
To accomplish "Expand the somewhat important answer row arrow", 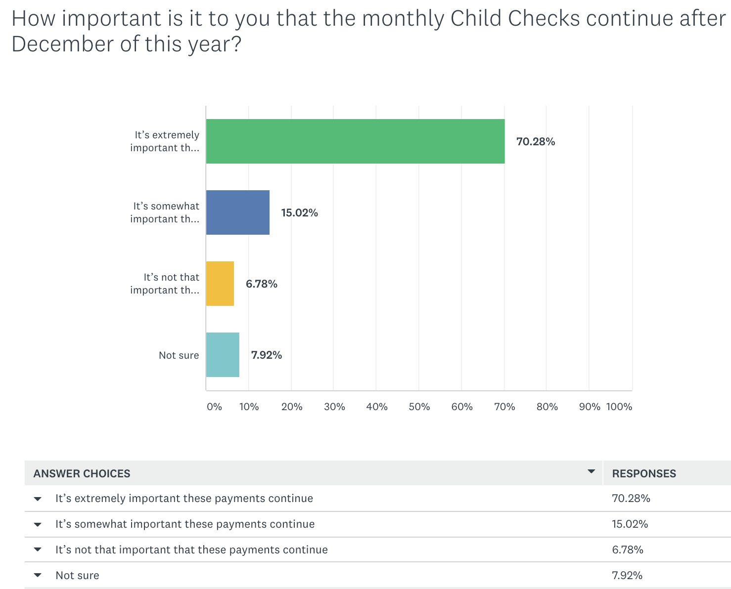I will 38,524.
